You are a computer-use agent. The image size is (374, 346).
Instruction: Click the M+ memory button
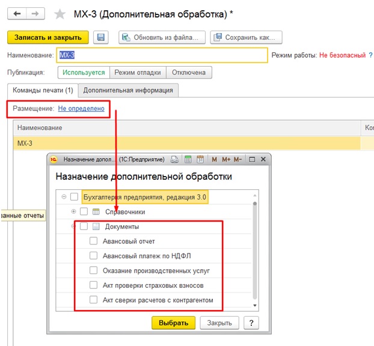pyautogui.click(x=226, y=160)
